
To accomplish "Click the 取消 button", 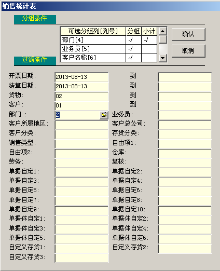I will click(x=188, y=51).
